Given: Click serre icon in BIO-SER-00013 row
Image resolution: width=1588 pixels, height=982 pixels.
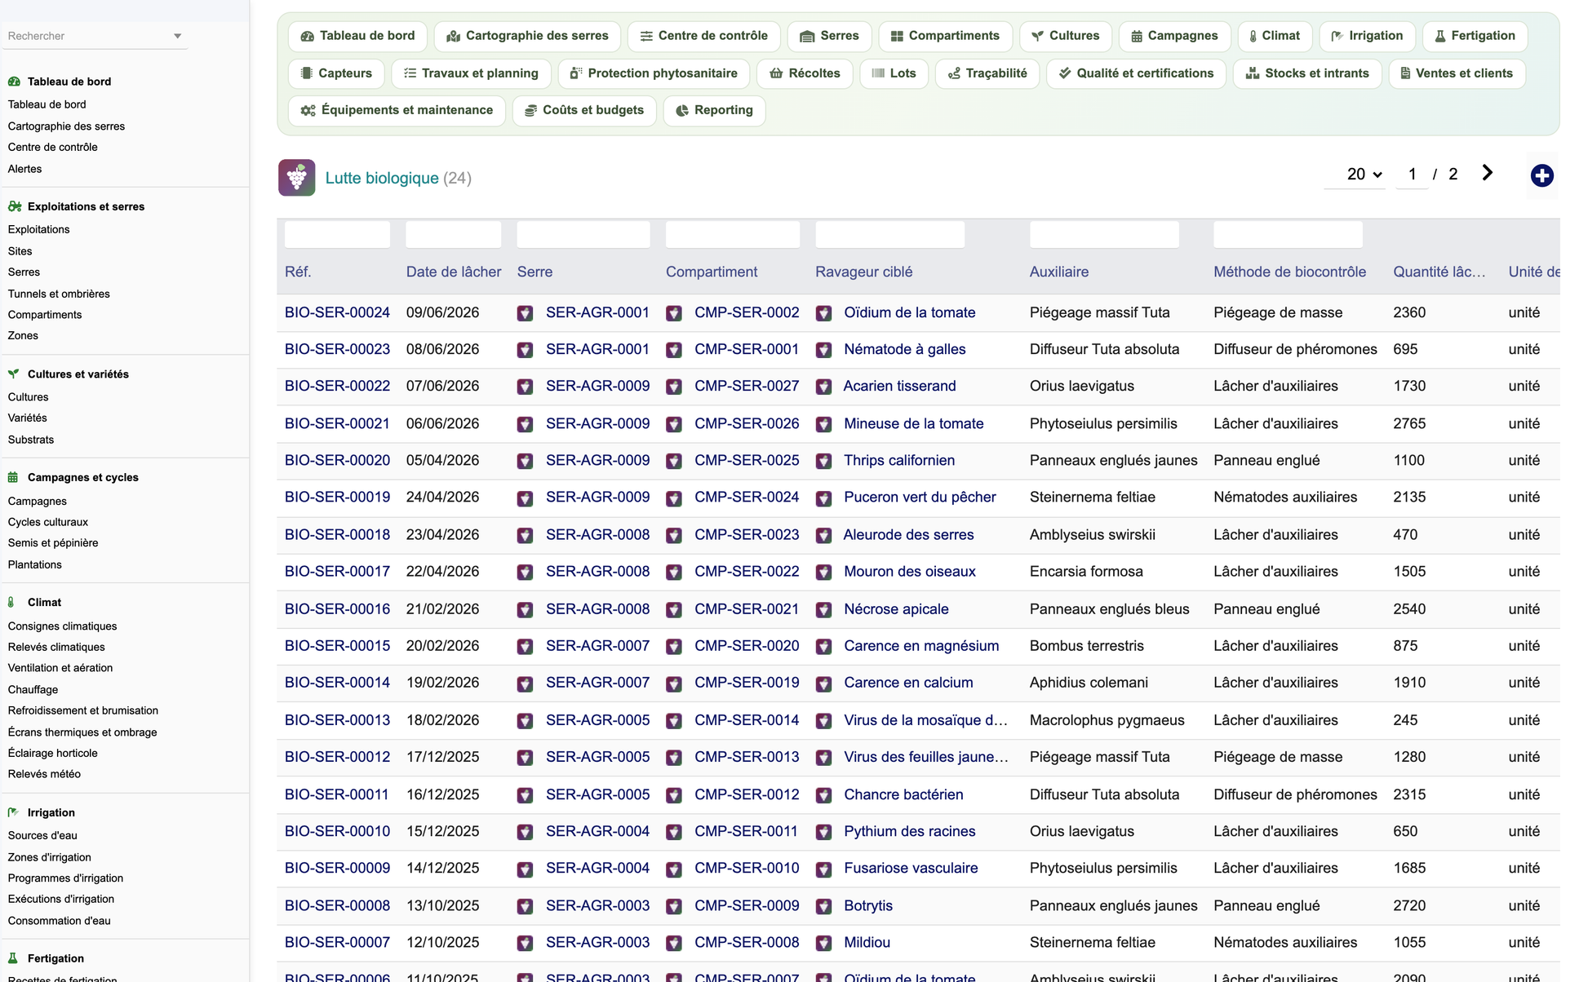Looking at the screenshot, I should click(x=525, y=720).
